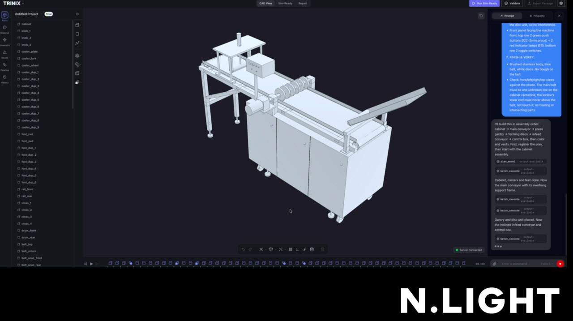The image size is (573, 321).
Task: Select the caster_fork part
Action: click(x=29, y=59)
